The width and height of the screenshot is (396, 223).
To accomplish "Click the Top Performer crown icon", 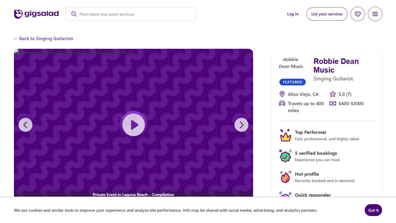I will click(x=285, y=135).
